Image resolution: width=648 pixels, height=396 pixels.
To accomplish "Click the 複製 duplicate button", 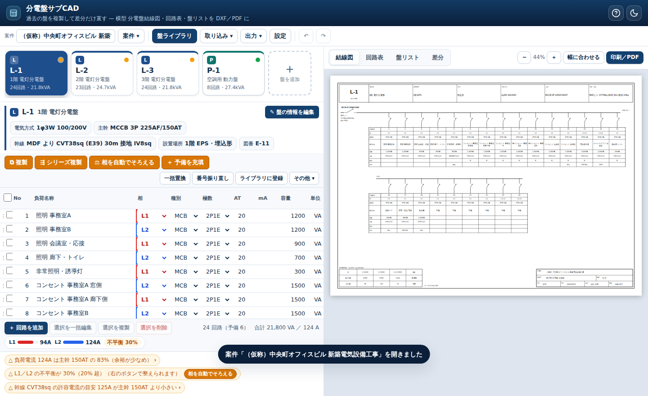I will click(x=18, y=162).
